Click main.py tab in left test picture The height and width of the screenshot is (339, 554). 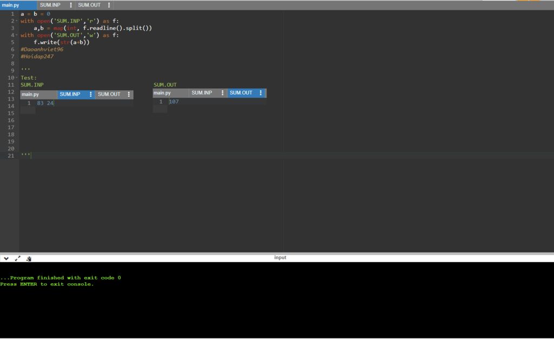(x=30, y=94)
